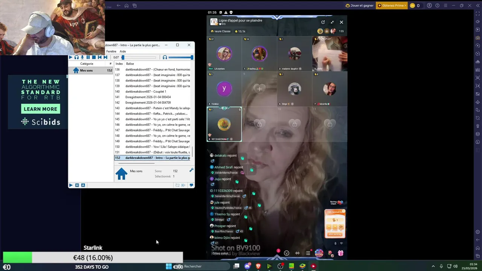Click the microphone record icon in soundboard
This screenshot has height=271, width=482.
pyautogui.click(x=82, y=57)
